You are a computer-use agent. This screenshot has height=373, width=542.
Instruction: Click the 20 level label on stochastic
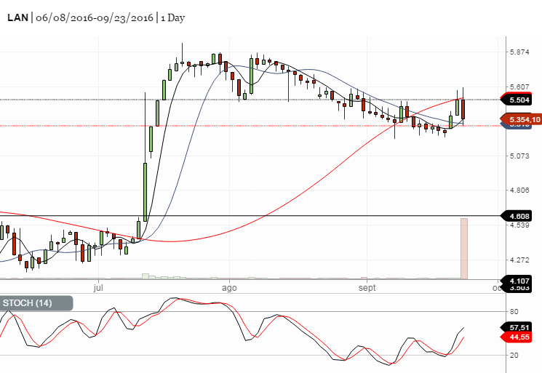514,355
